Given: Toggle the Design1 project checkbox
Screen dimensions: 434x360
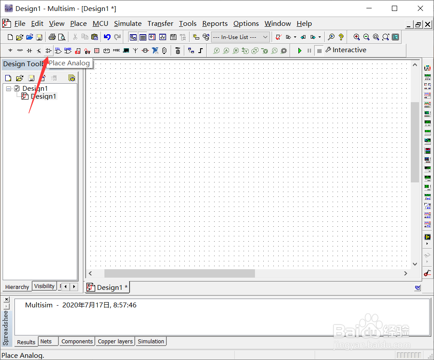Looking at the screenshot, I should [x=17, y=88].
